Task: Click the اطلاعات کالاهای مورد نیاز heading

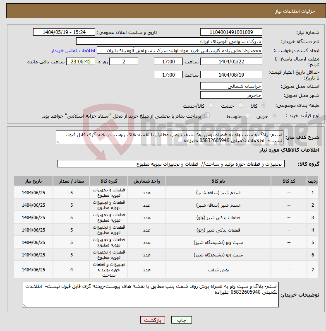Action: (289, 150)
